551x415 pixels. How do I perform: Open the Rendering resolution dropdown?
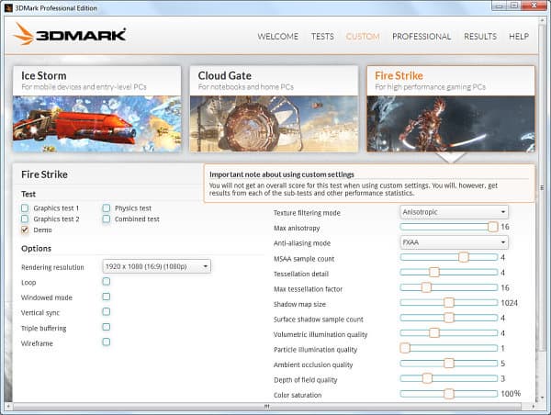[157, 266]
